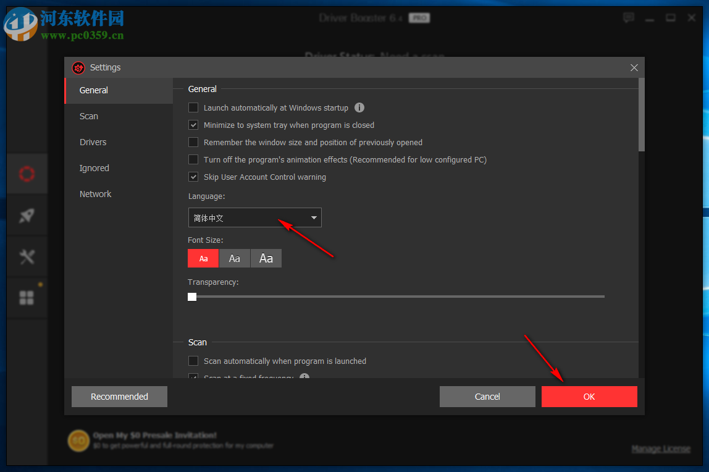Enable Launch automatically at Windows startup
This screenshot has height=472, width=709.
point(193,107)
